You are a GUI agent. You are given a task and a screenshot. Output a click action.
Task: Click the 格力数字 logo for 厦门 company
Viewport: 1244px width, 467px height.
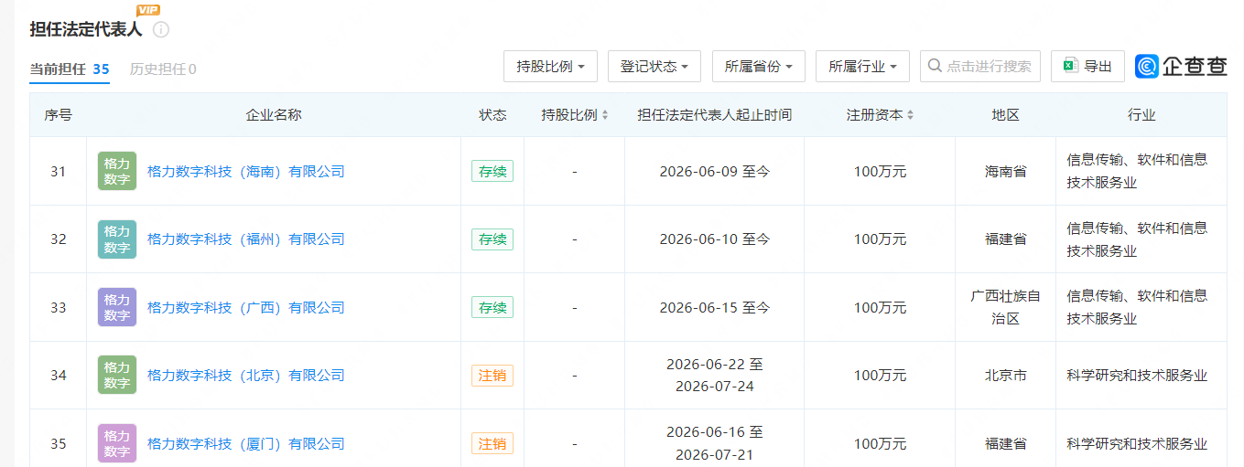pos(117,443)
